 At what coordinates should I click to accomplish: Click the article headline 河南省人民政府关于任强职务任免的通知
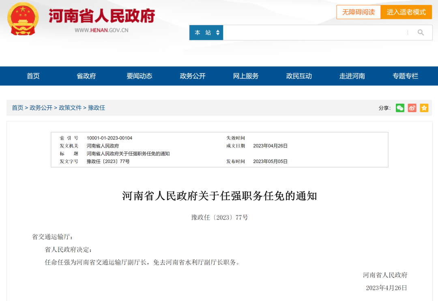click(x=219, y=196)
